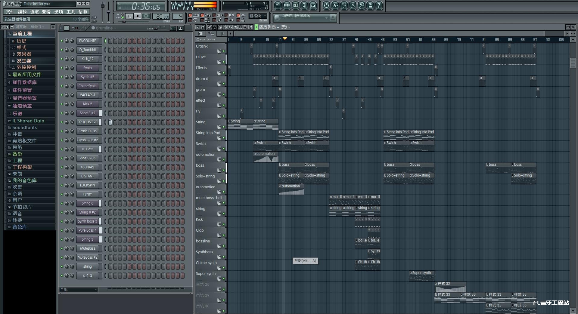Image resolution: width=578 pixels, height=314 pixels.
Task: Select the Zoom tool in playlist
Action: [x=246, y=27]
